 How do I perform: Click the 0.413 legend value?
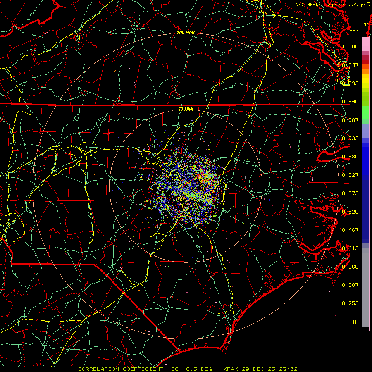350,248
